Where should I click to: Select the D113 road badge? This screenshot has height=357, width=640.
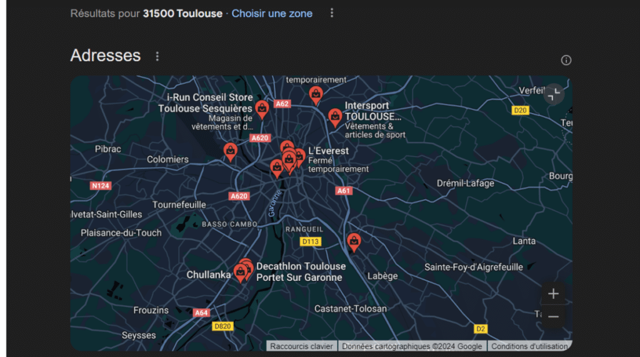310,242
